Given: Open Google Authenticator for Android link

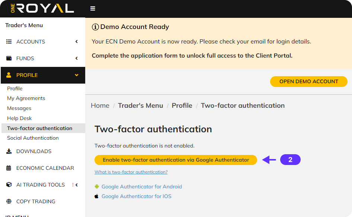Looking at the screenshot, I should tap(141, 187).
